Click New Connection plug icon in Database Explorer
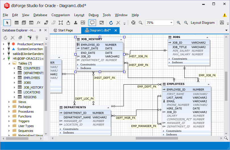The width and height of the screenshot is (230, 150). pyautogui.click(x=30, y=37)
